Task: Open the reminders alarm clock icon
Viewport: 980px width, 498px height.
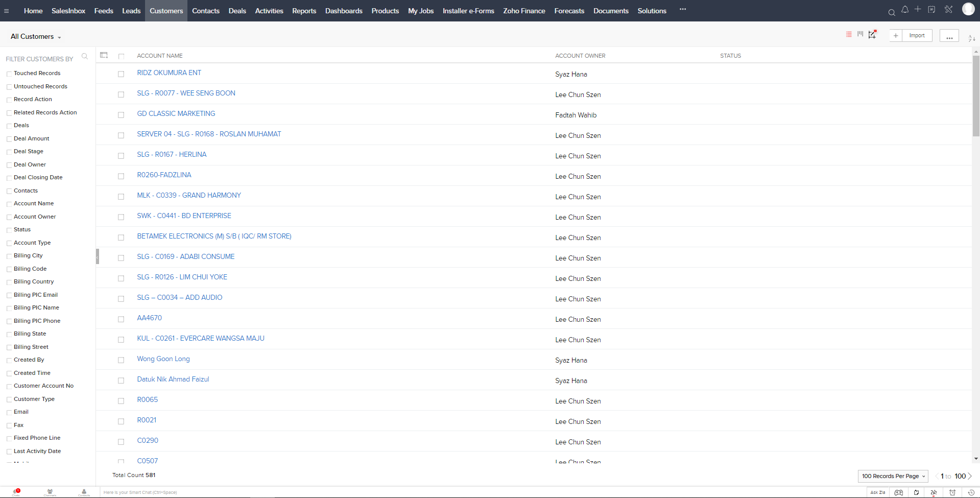Action: point(952,492)
